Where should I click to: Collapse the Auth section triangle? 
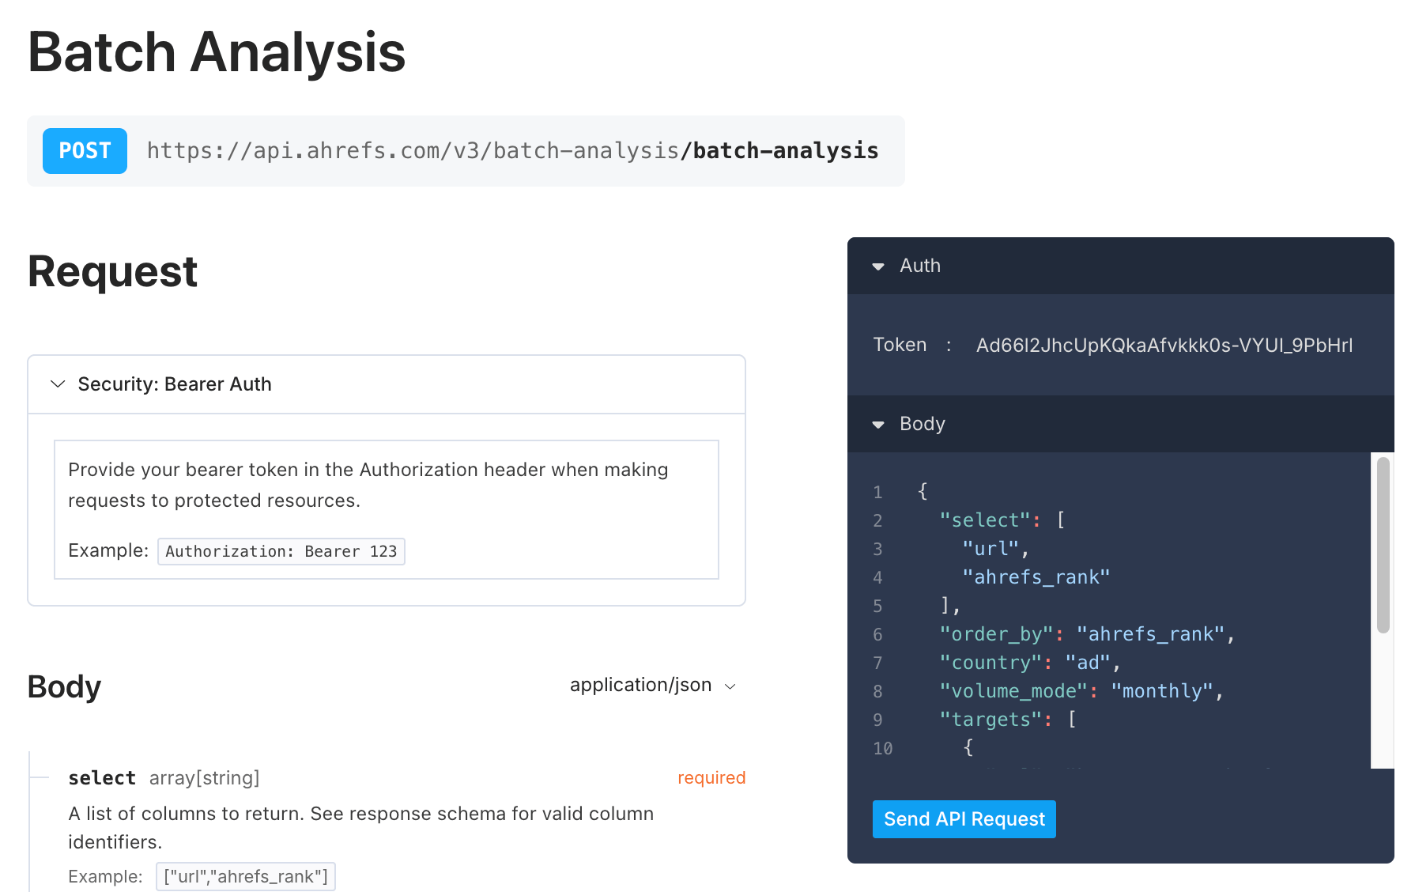[x=877, y=266]
